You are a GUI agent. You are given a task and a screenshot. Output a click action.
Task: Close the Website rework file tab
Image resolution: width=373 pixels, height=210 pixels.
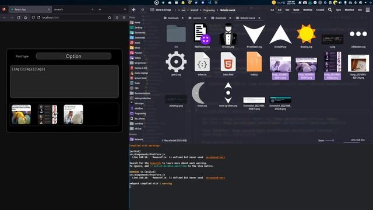259,18
